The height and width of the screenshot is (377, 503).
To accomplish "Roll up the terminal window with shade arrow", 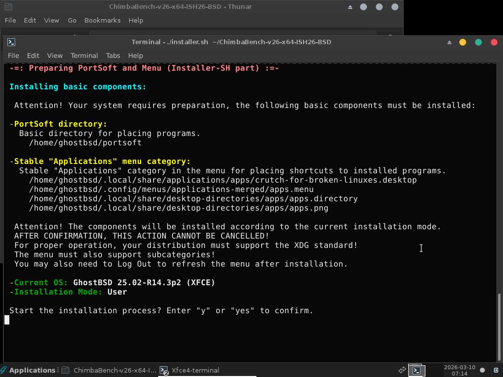I will pyautogui.click(x=449, y=42).
